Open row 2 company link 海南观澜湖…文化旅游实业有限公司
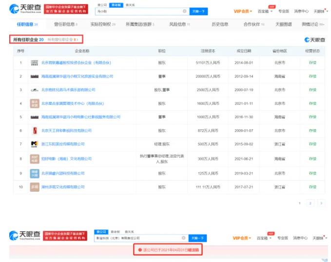 click(x=77, y=76)
